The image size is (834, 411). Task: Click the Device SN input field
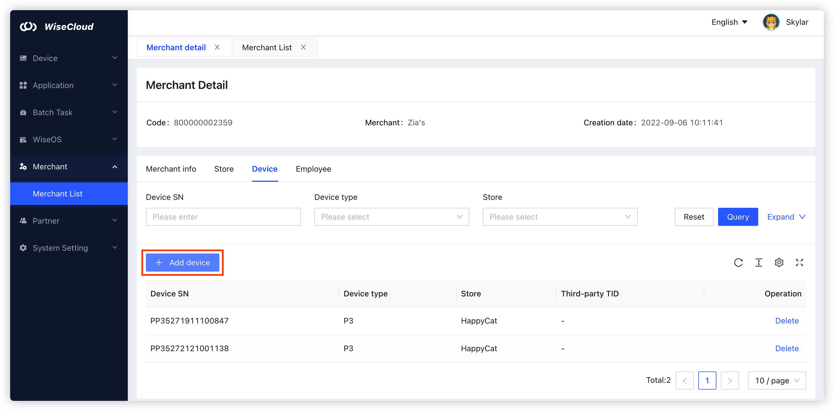223,217
